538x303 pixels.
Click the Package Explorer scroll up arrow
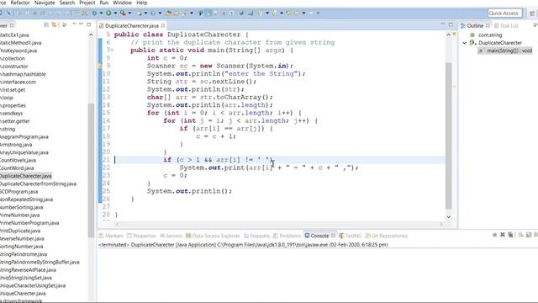click(91, 35)
